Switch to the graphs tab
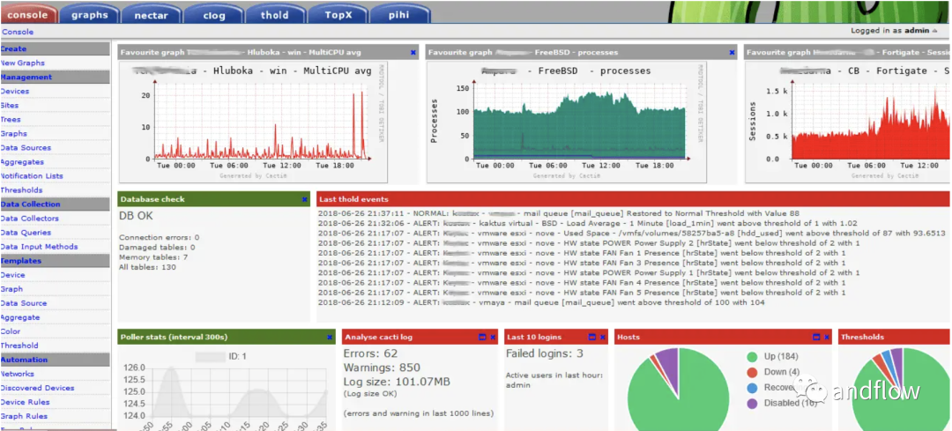Image resolution: width=952 pixels, height=431 pixels. (x=89, y=14)
